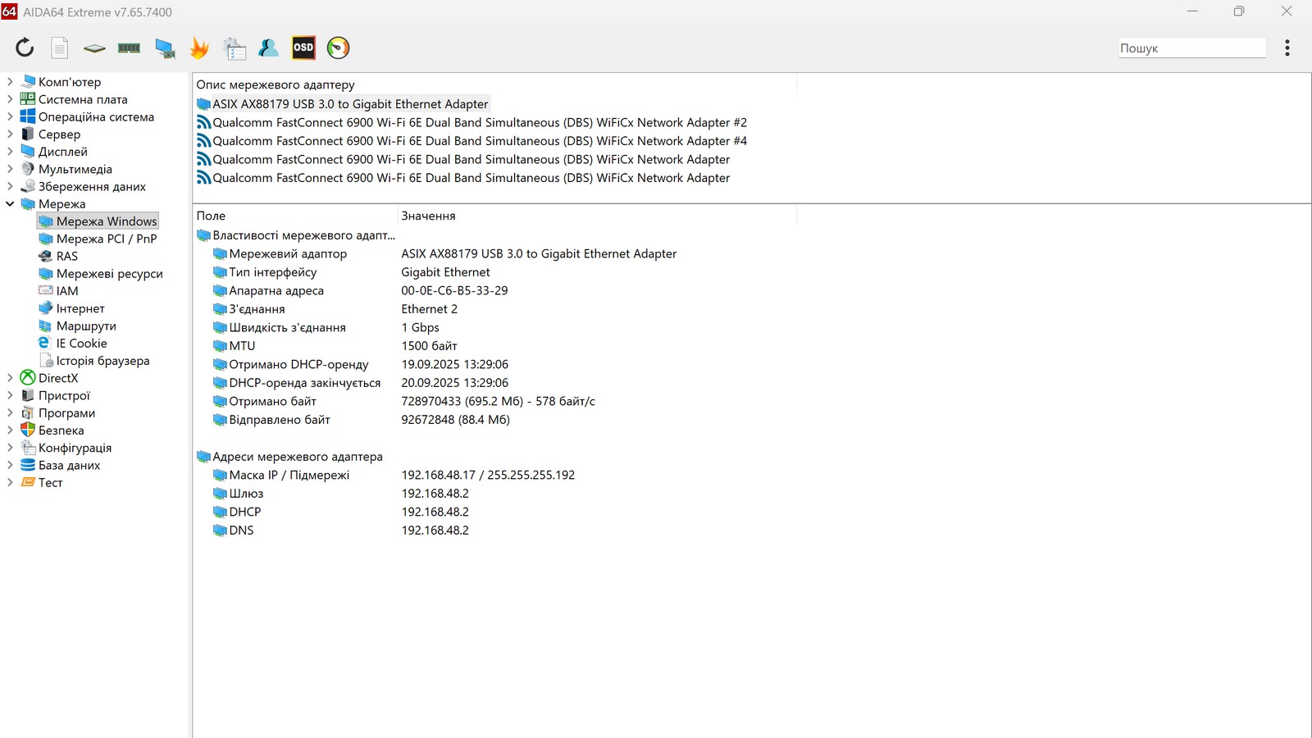
Task: Expand the База даних node
Action: coord(10,465)
